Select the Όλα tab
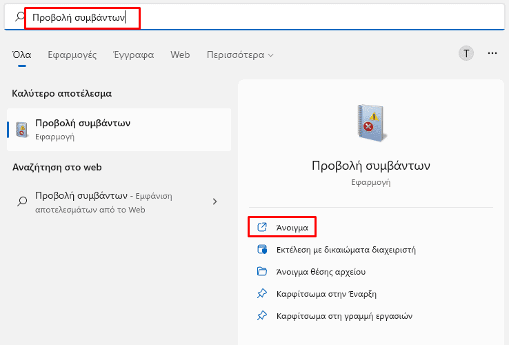Screen dimensions: 509x345 [22, 55]
